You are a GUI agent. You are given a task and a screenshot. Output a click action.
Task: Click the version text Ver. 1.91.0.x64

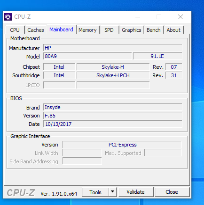(x=59, y=194)
